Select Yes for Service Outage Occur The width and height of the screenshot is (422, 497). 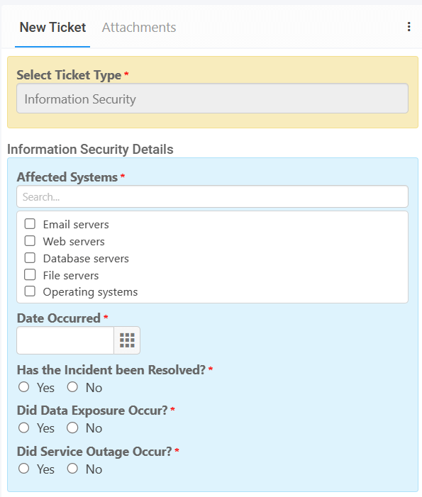(24, 469)
